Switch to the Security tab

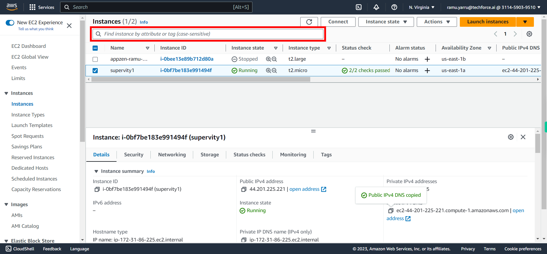point(134,155)
